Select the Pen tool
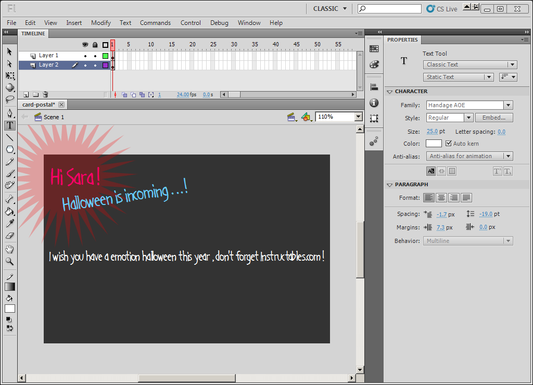The height and width of the screenshot is (385, 533). (x=9, y=113)
